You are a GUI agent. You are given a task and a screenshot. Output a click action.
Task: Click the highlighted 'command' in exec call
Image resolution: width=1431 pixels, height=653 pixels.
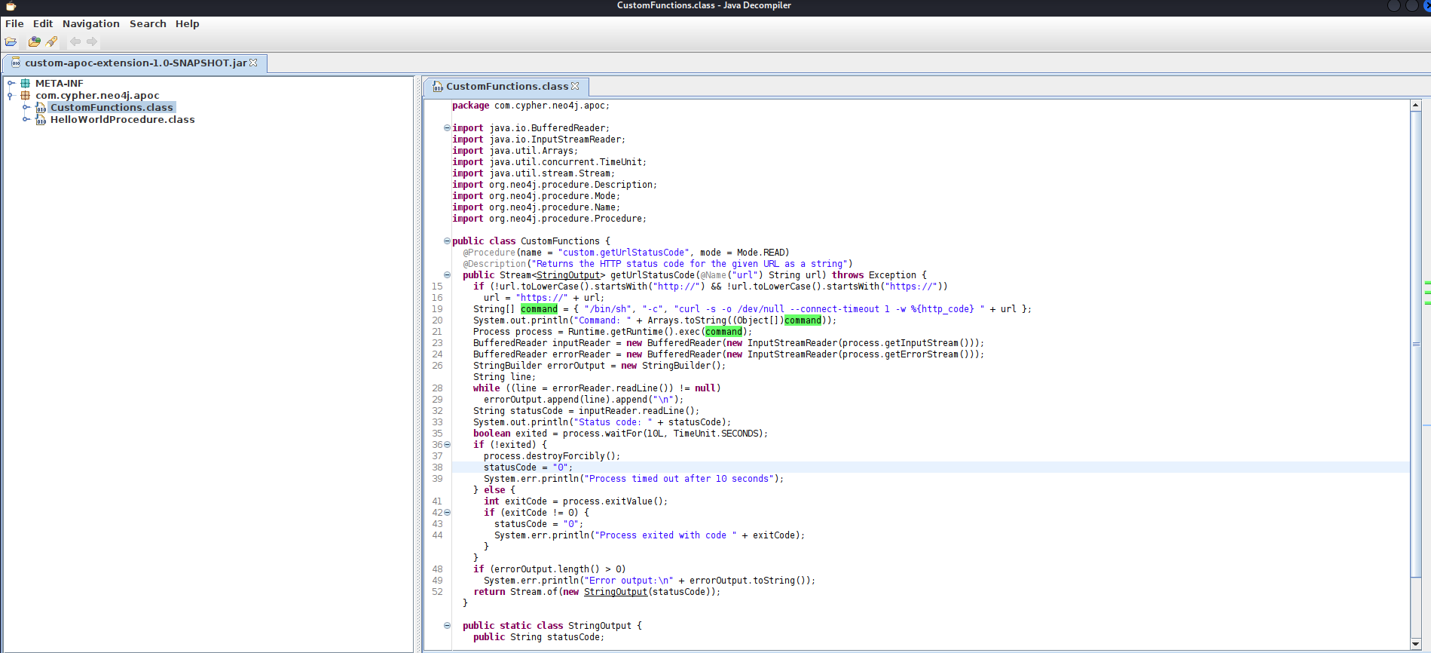723,332
